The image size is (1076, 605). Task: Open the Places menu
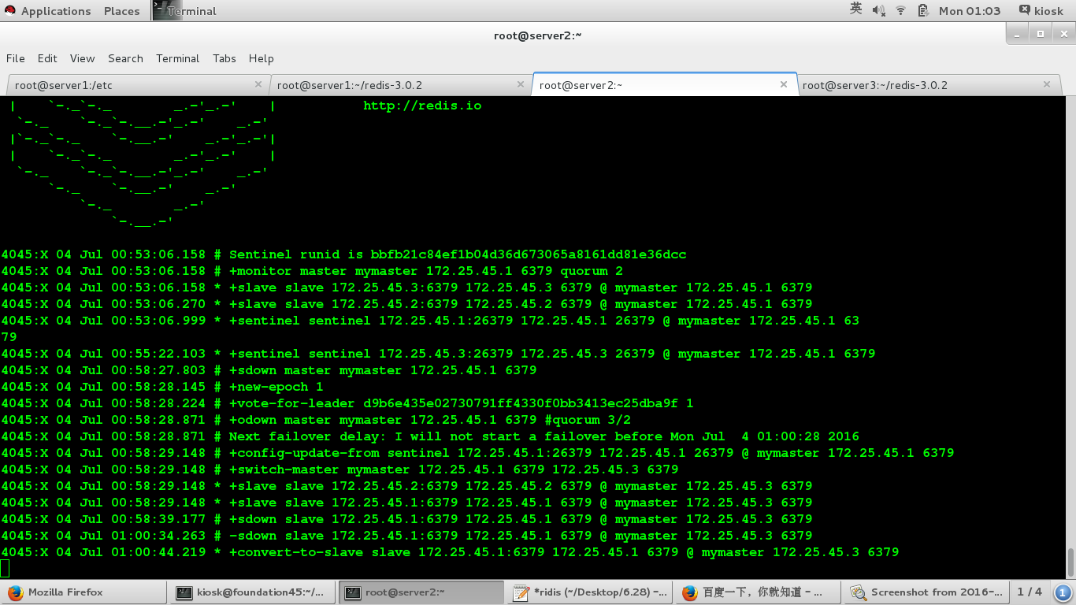click(x=121, y=11)
